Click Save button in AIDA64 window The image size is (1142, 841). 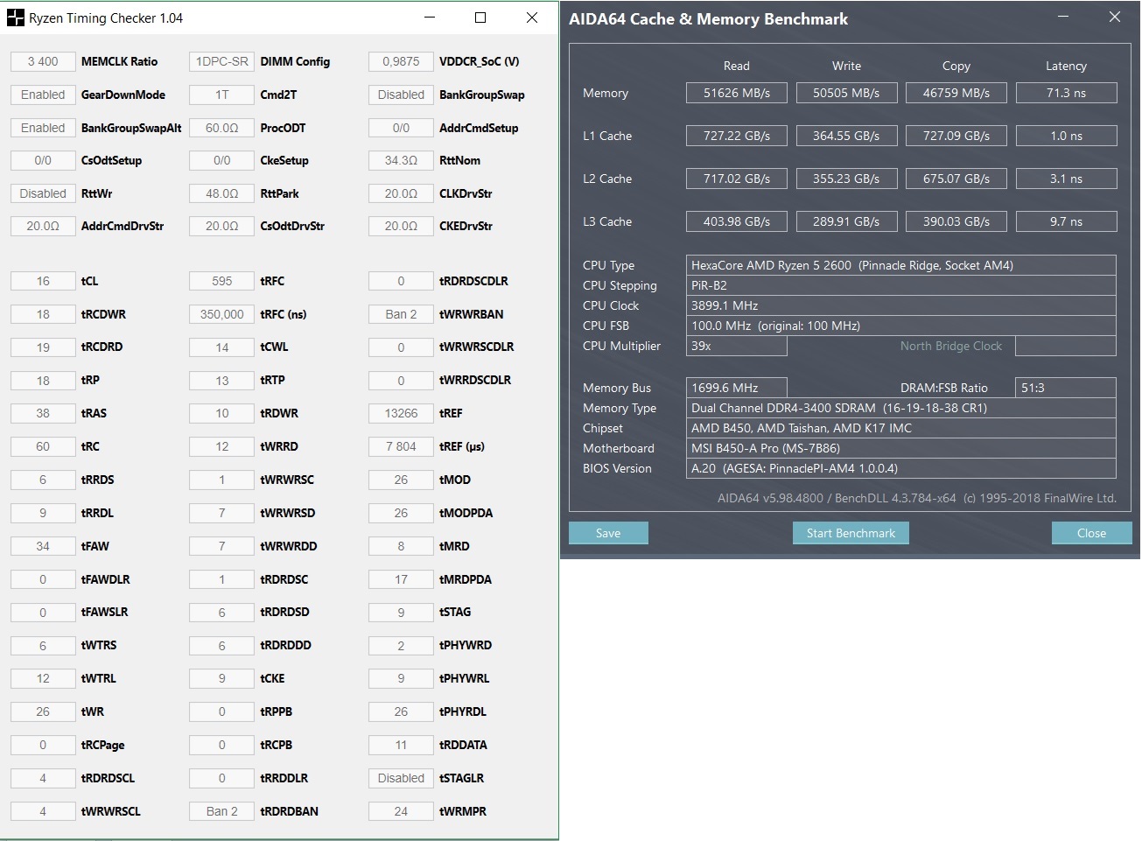[x=608, y=533]
